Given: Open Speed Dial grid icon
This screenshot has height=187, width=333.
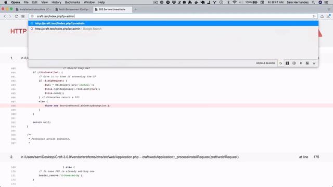Looking at the screenshot, I should click(x=23, y=16).
